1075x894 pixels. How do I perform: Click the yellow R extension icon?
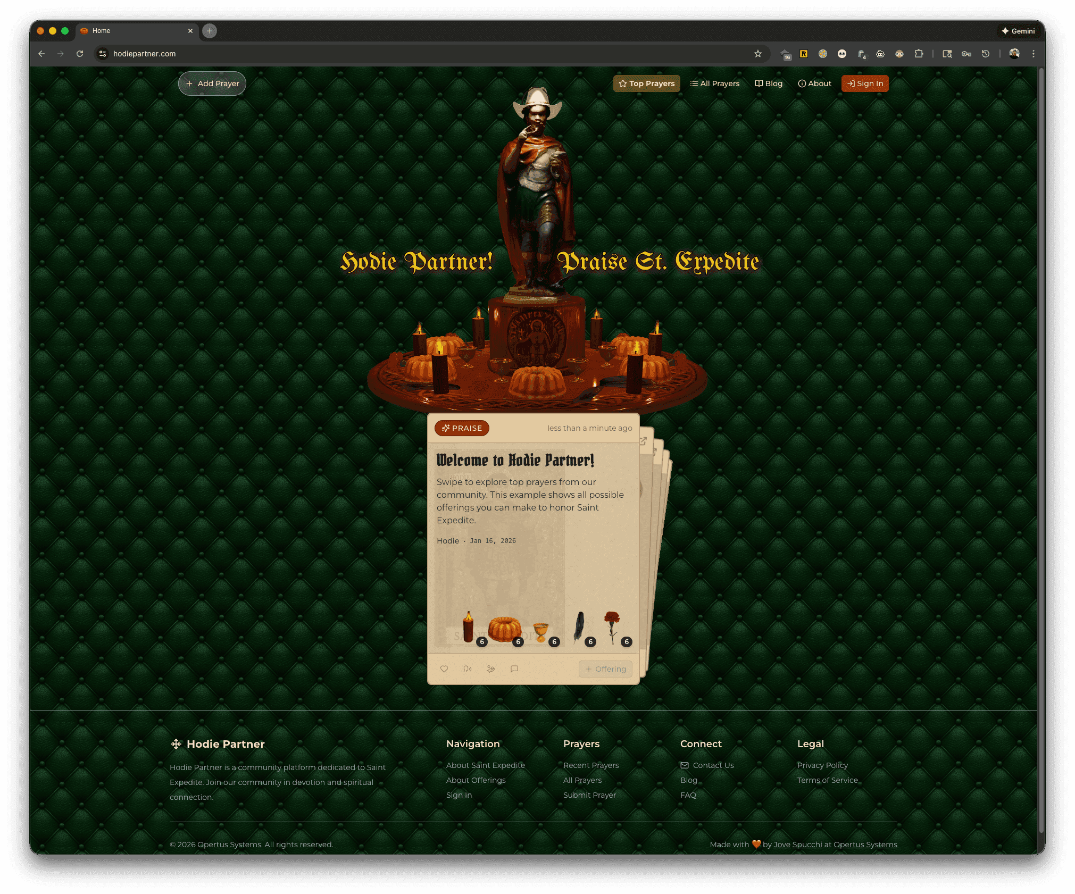(x=804, y=54)
